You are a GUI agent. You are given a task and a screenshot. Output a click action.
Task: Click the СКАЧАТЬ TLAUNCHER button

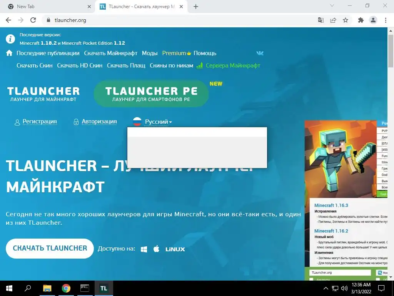50,249
